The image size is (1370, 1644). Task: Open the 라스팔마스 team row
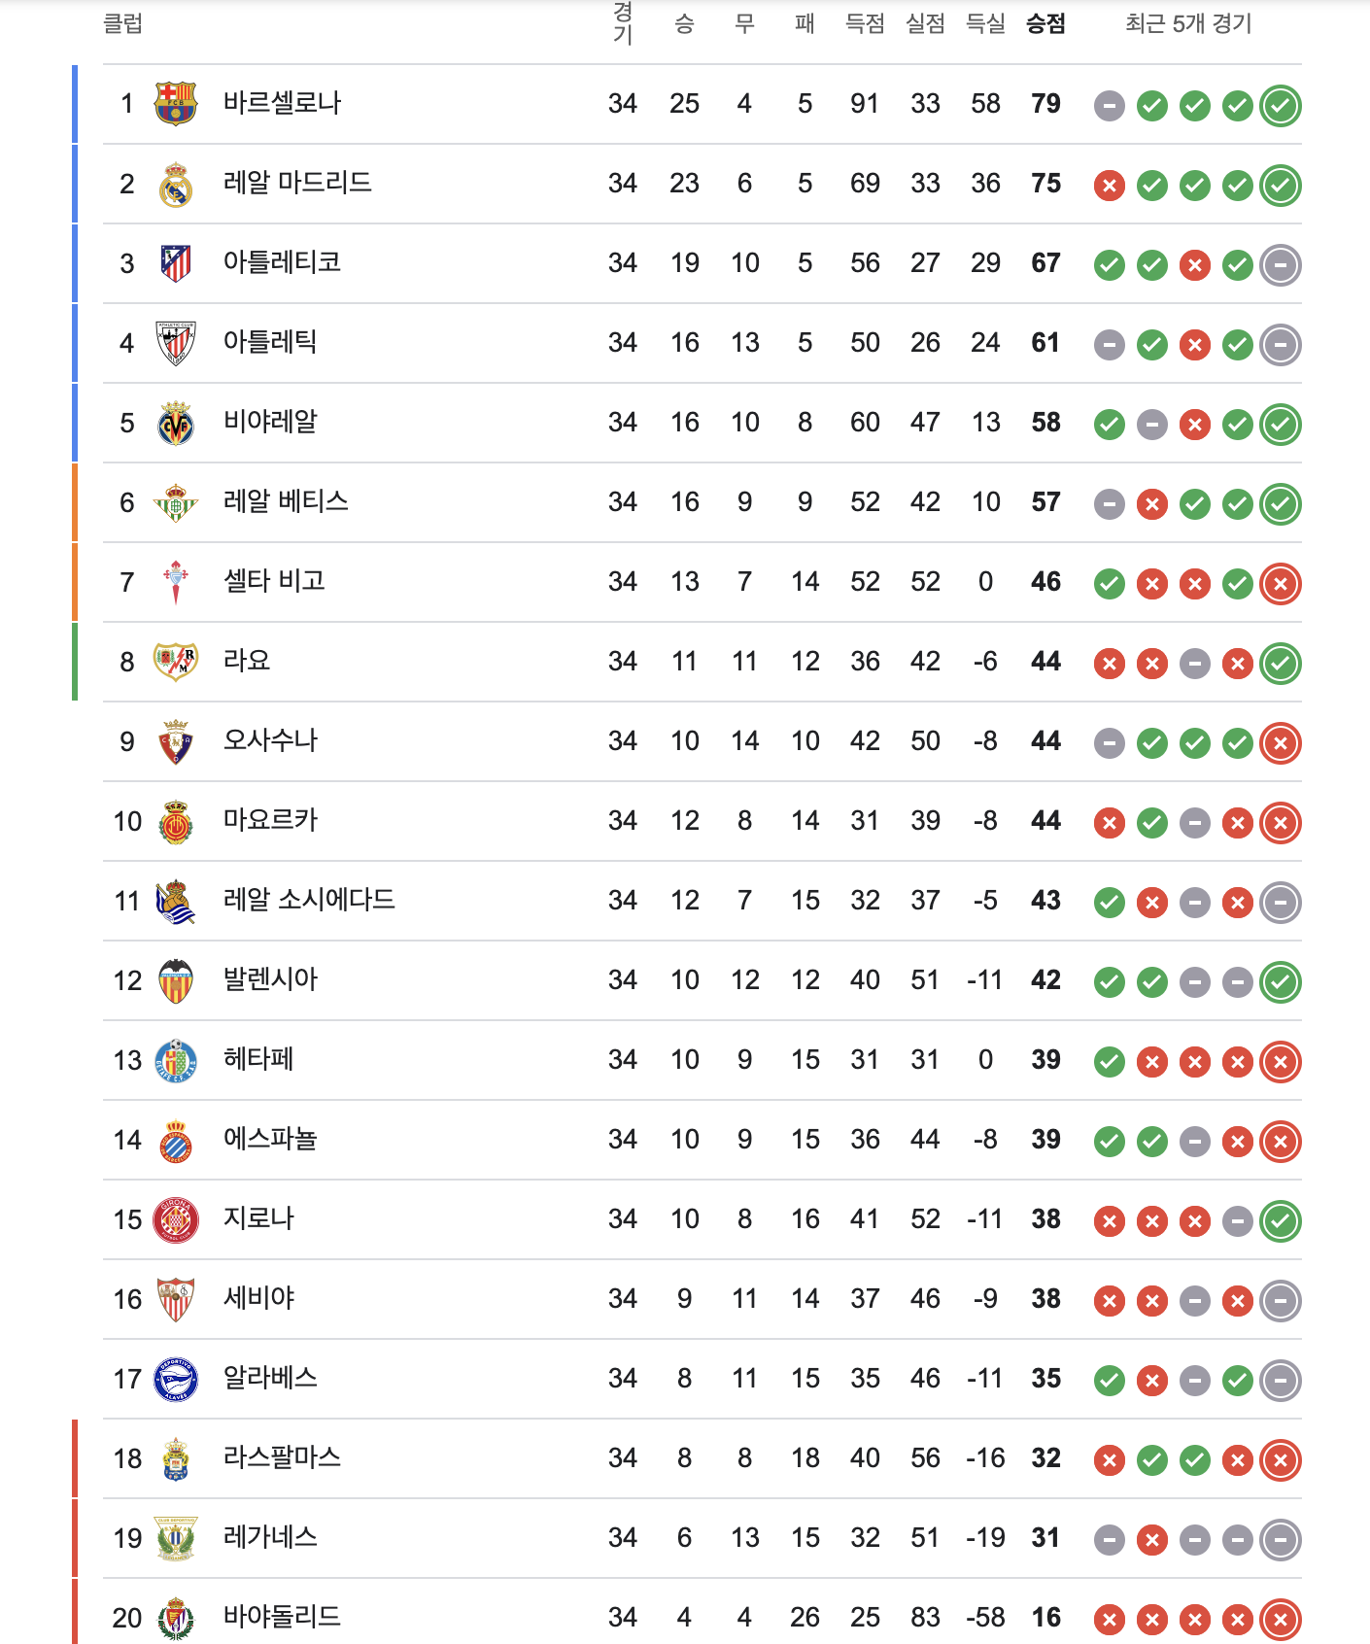point(702,1458)
